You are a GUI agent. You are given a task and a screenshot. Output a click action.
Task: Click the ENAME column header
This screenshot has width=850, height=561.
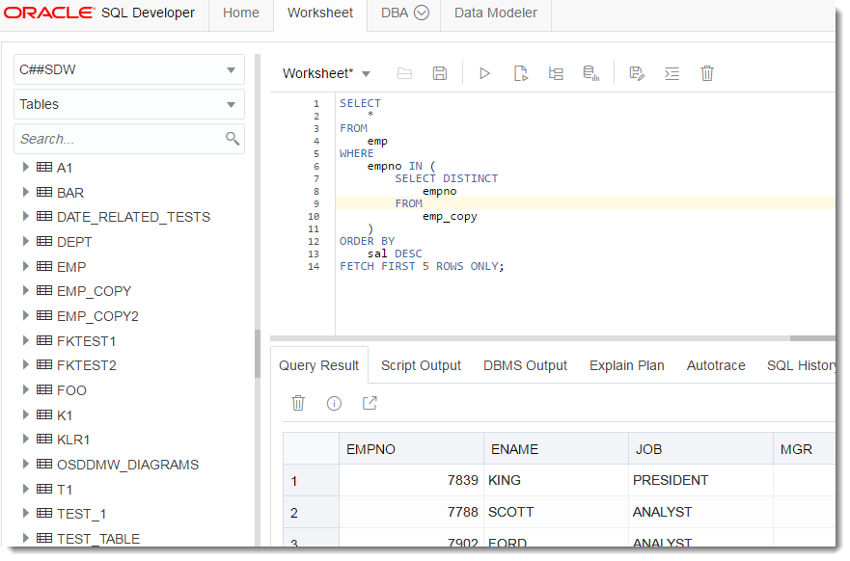pos(556,449)
